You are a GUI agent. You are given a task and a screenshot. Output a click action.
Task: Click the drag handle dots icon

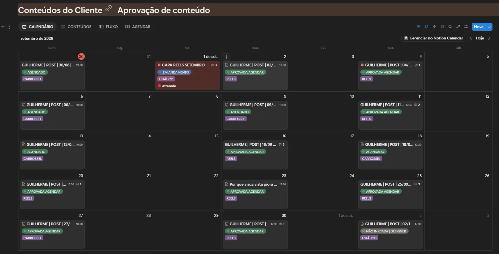9,27
